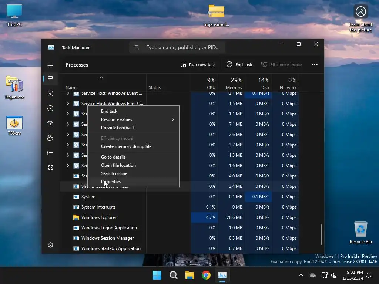Open the clock showing 9:31 PM
This screenshot has width=379, height=284.
coord(353,275)
